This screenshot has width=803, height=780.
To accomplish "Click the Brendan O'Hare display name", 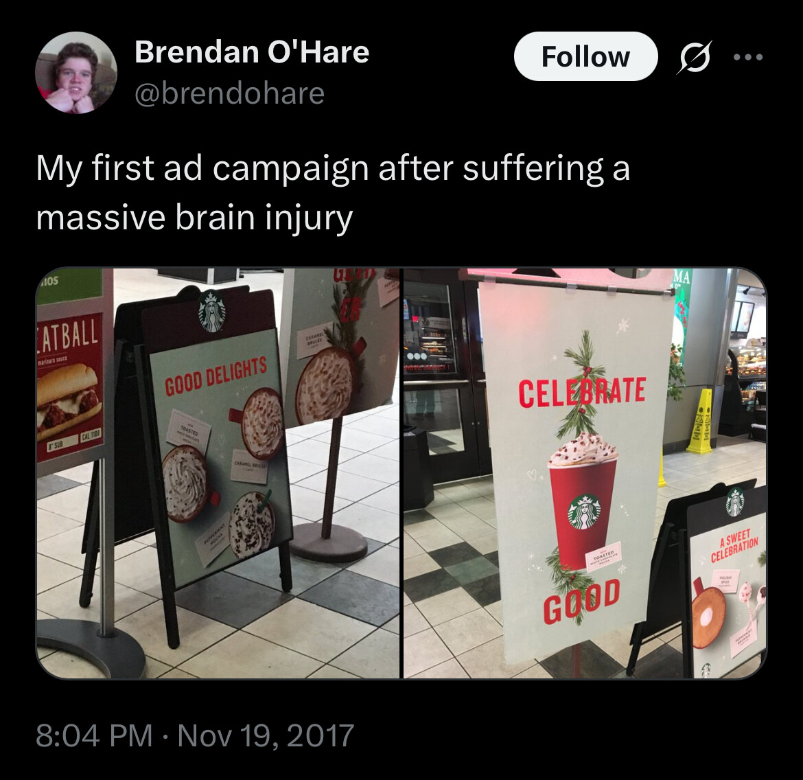I will (x=251, y=51).
